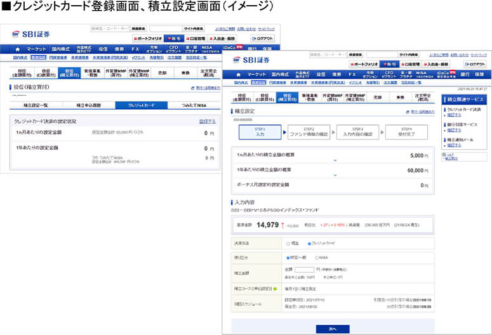
Task: Select 売却 tab in the right window
Action: pos(378,98)
